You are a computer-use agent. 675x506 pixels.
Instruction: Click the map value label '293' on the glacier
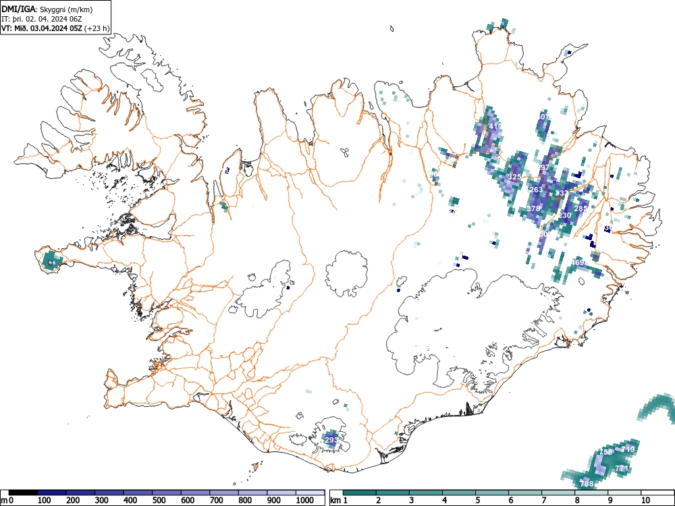coord(331,440)
